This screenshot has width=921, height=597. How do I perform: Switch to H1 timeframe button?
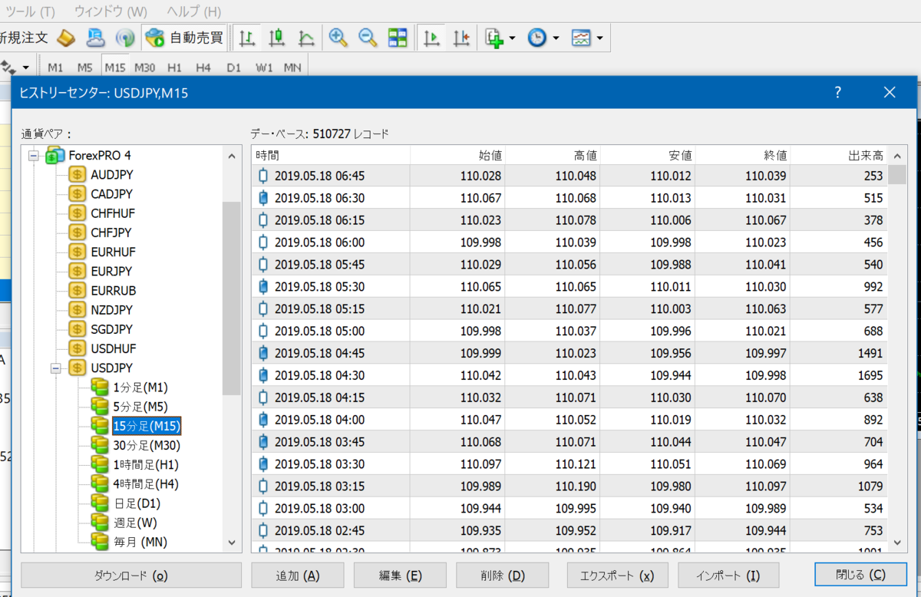pos(174,68)
